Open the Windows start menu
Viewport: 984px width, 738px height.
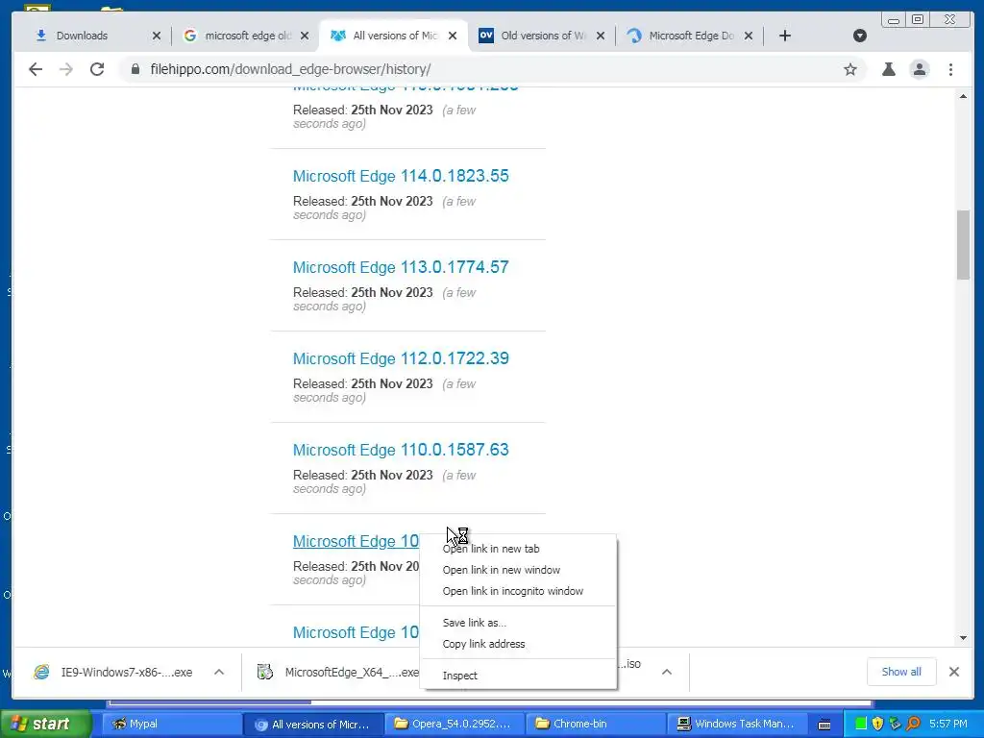[x=46, y=724]
